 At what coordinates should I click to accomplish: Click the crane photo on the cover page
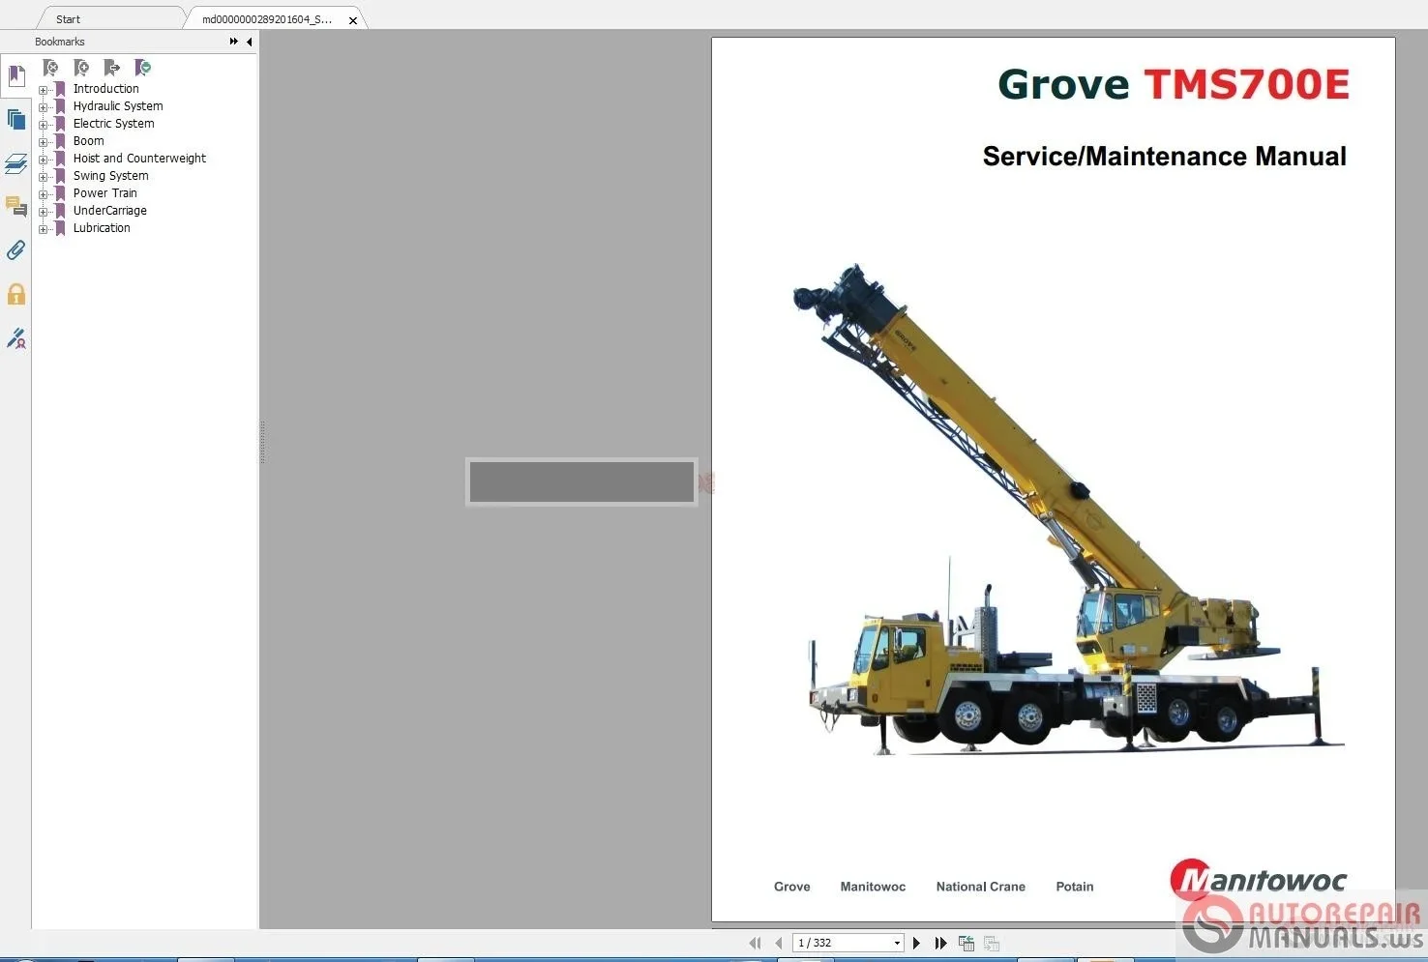[x=1068, y=510]
